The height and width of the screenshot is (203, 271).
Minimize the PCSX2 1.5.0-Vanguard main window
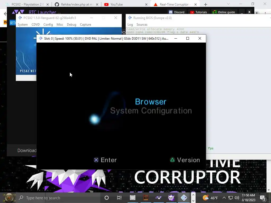point(92,18)
